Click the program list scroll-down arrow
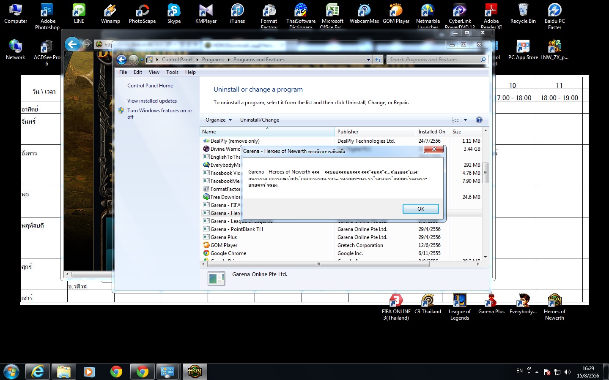This screenshot has width=609, height=380. click(485, 257)
